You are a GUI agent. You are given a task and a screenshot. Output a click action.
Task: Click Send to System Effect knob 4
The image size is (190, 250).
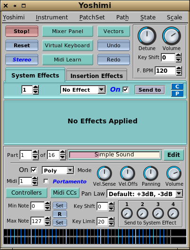tap(173, 213)
